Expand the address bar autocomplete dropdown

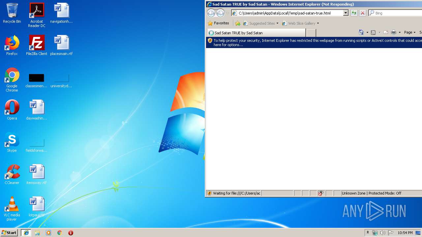point(346,13)
